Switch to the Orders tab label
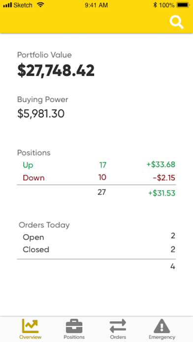This screenshot has width=193, height=342. coord(118,337)
